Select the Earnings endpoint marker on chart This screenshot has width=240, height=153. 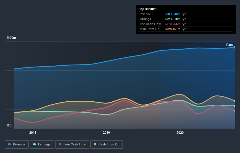click(x=235, y=106)
